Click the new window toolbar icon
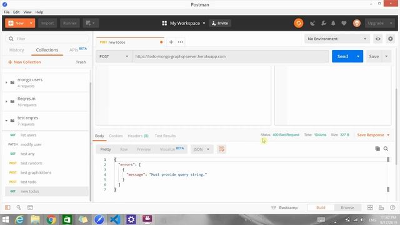 tap(90, 23)
